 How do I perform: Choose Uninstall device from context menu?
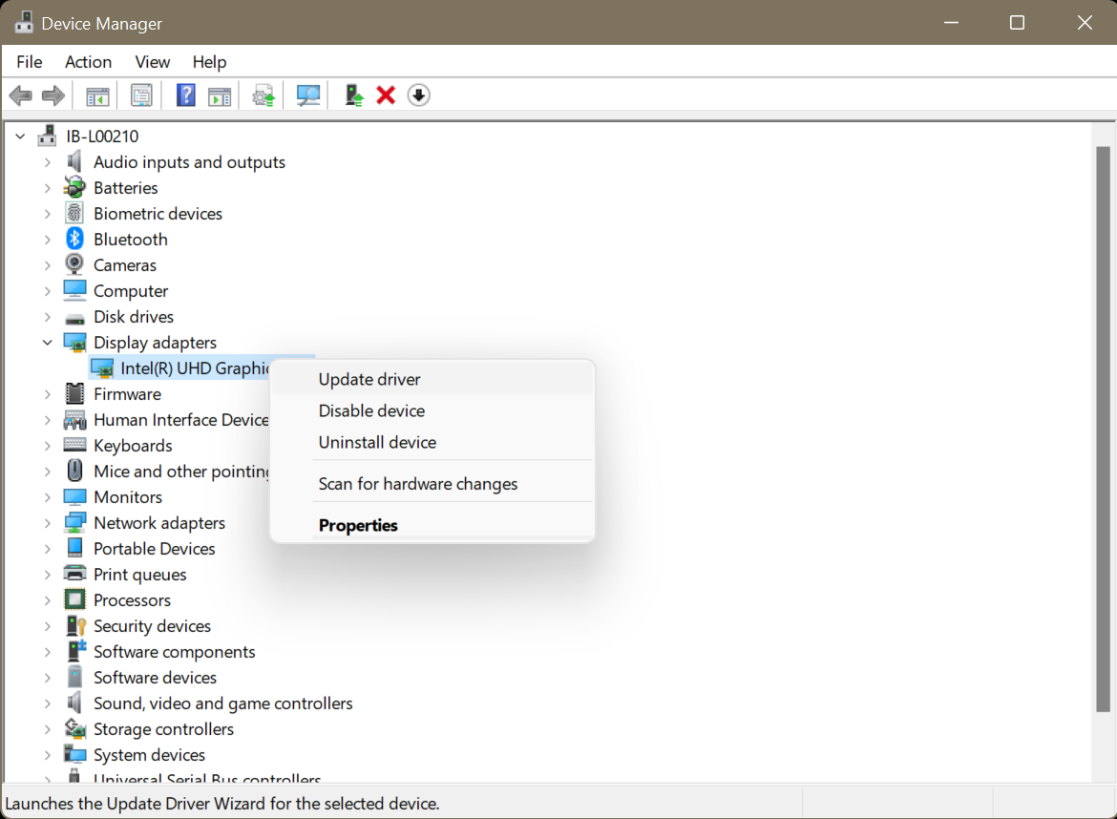click(x=432, y=442)
